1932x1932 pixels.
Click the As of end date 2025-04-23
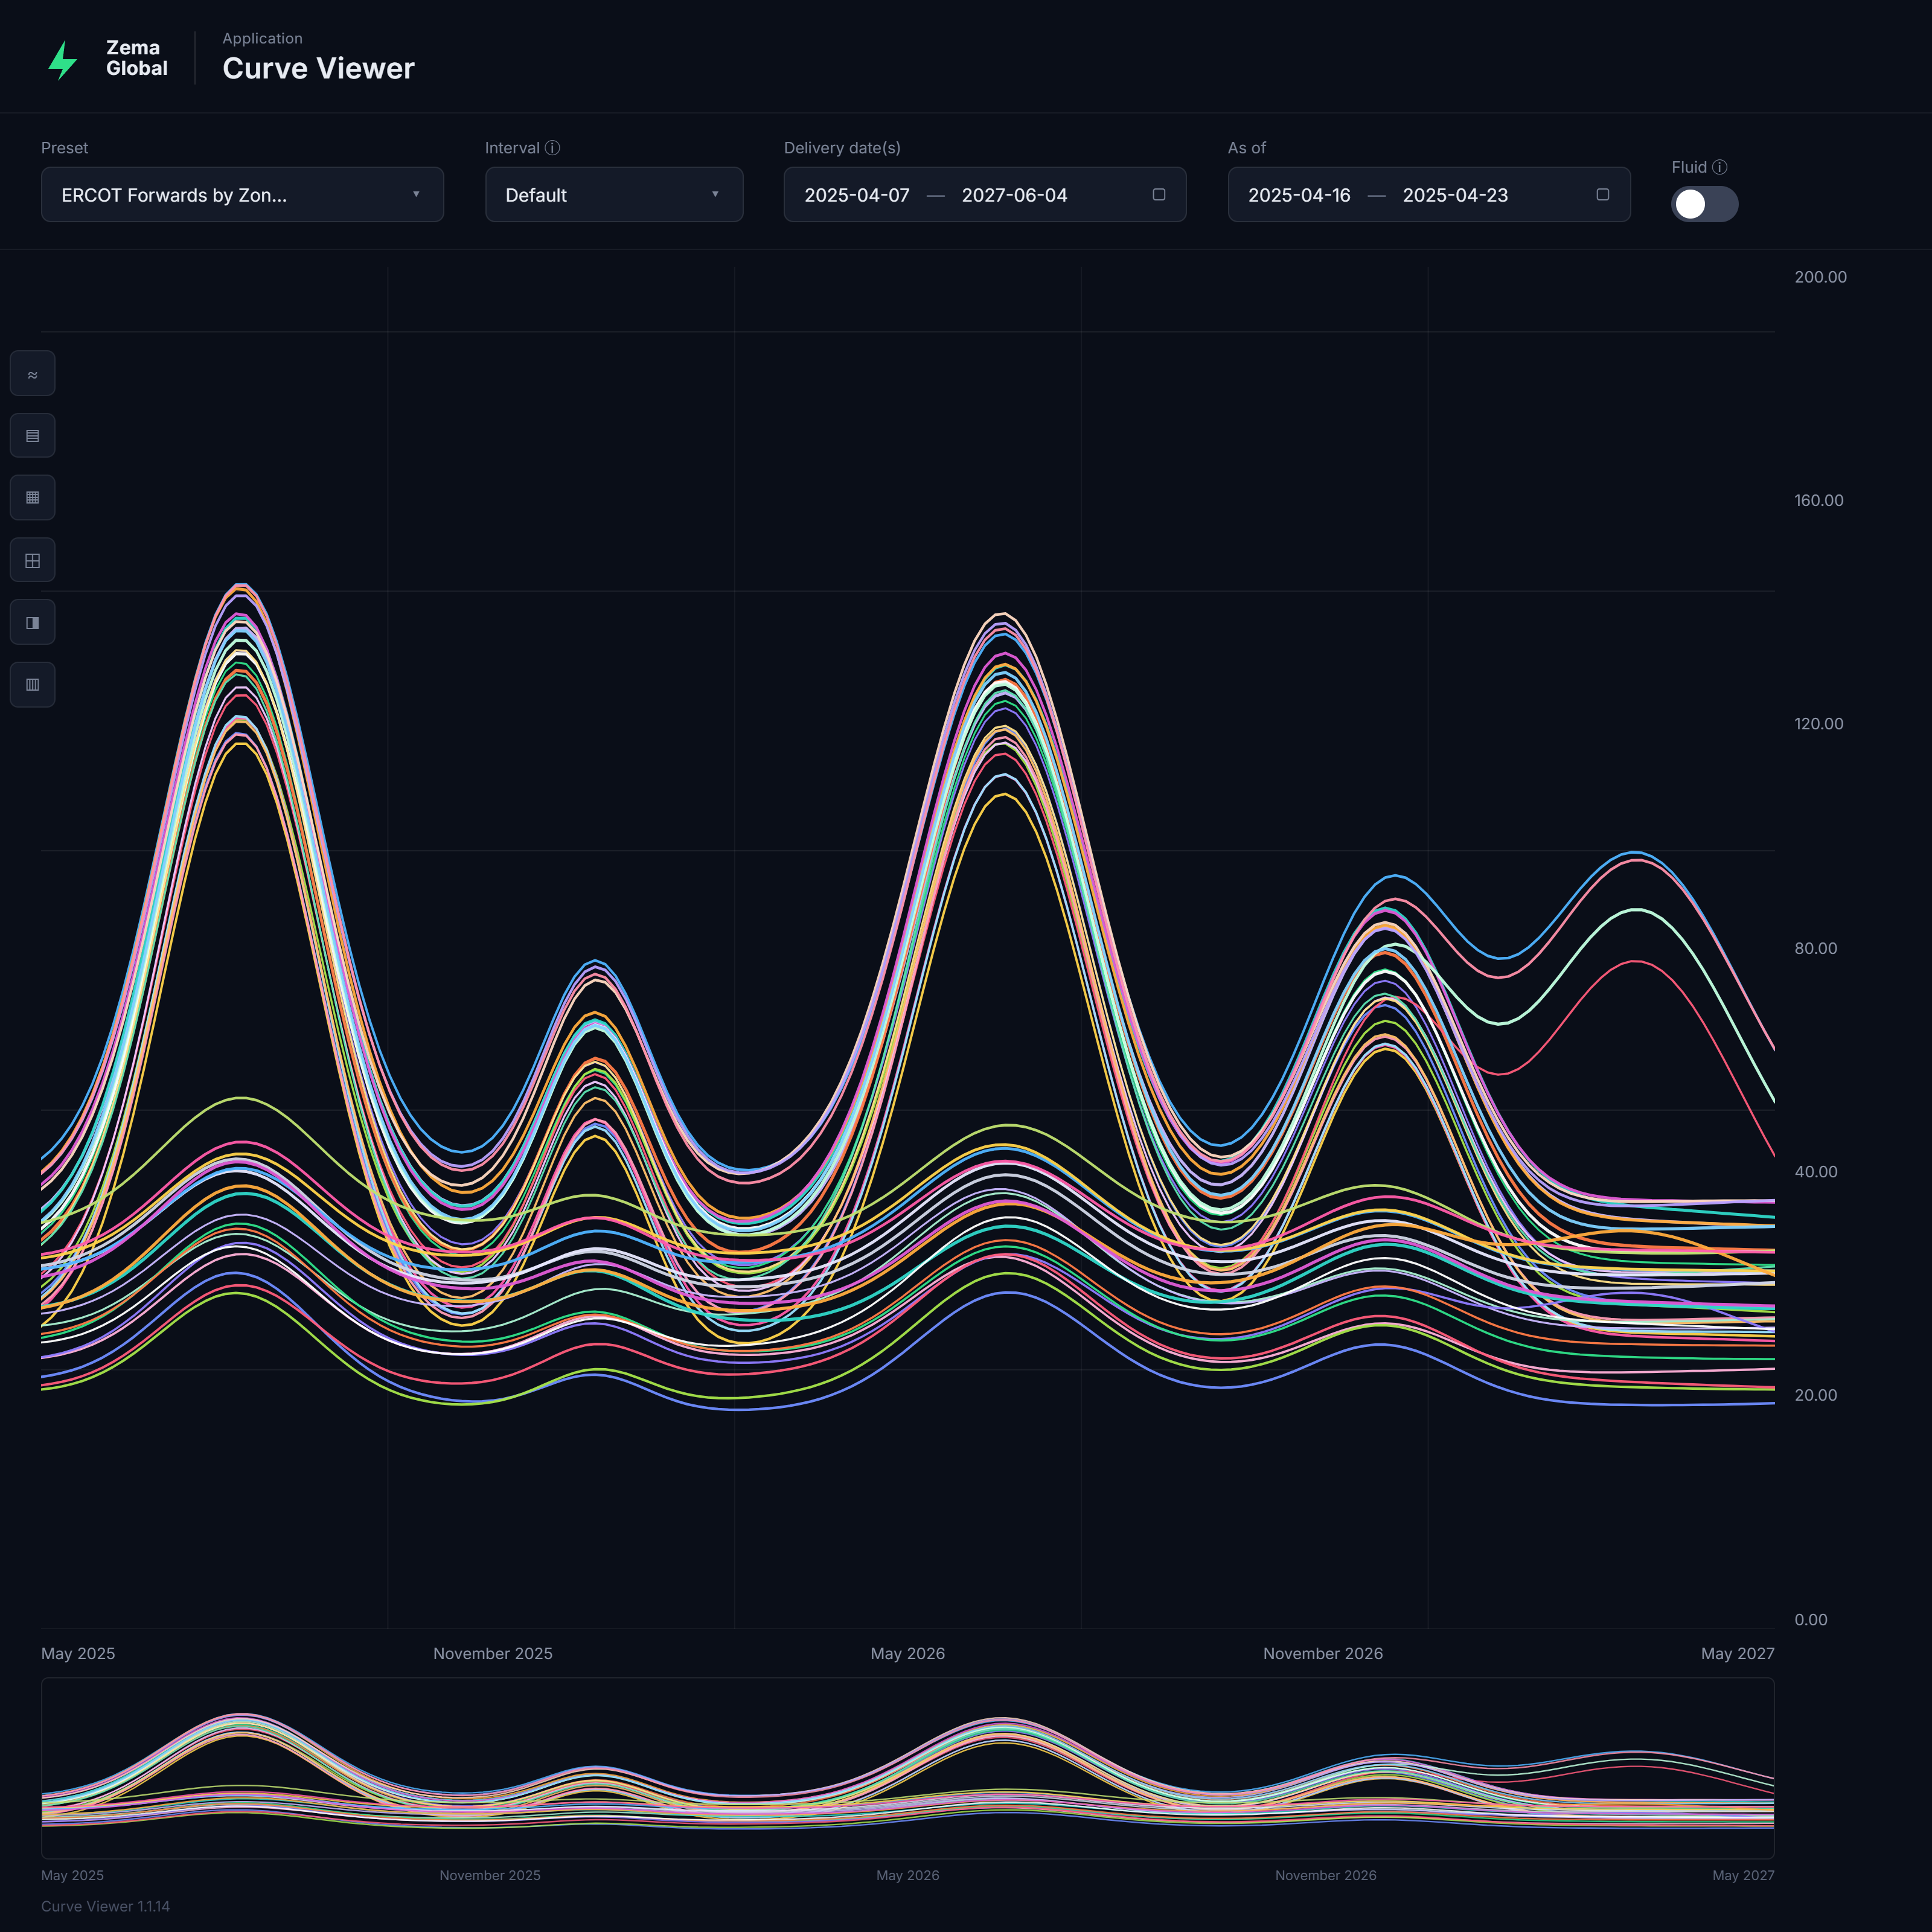[1455, 195]
